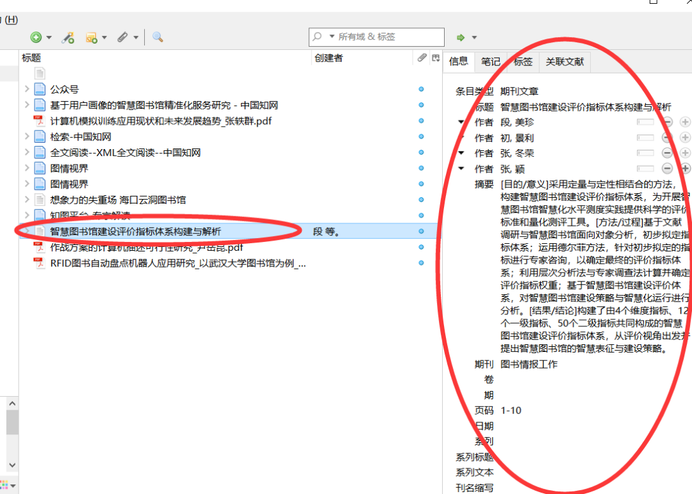Image resolution: width=692 pixels, height=494 pixels.
Task: Click the document icon of 想象力的失重场 row
Action: click(40, 200)
